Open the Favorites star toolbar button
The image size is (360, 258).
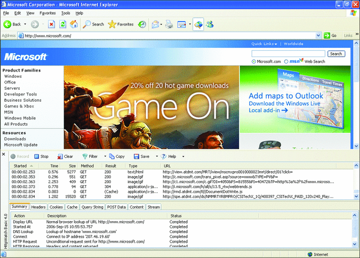pyautogui.click(x=121, y=24)
